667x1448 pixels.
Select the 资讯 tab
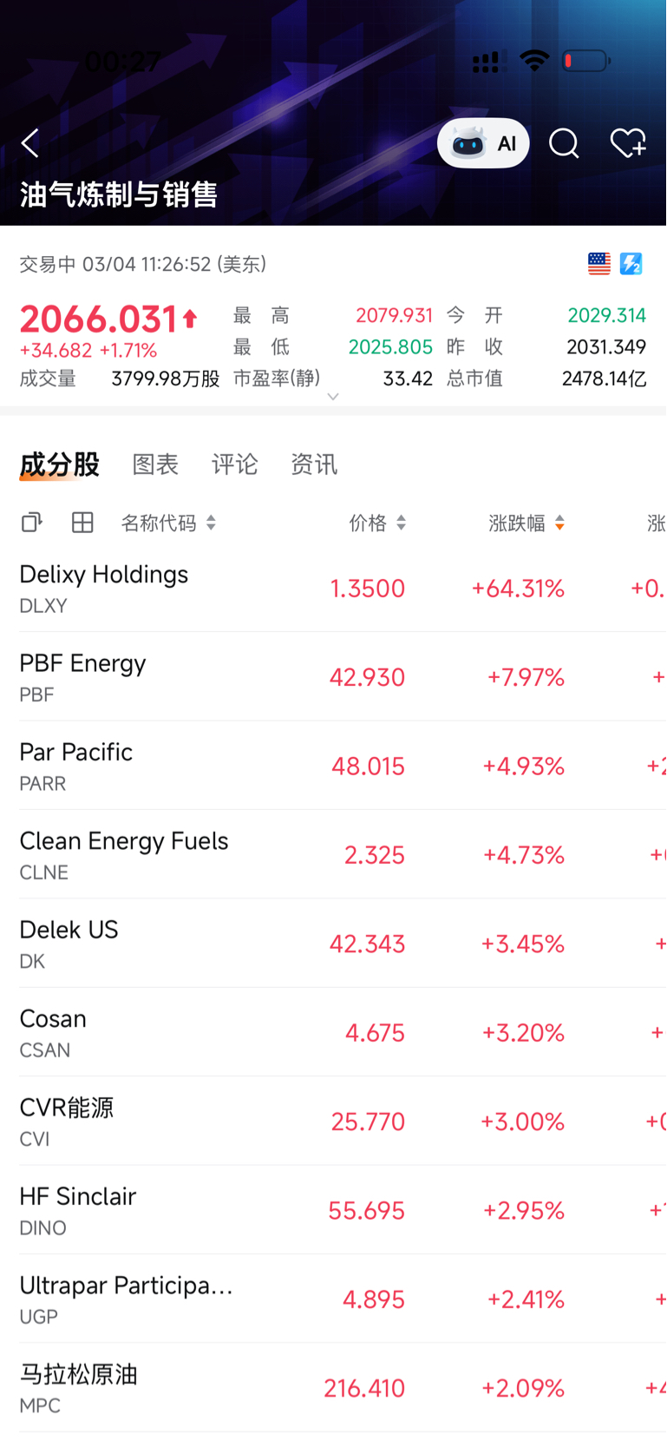coord(314,464)
